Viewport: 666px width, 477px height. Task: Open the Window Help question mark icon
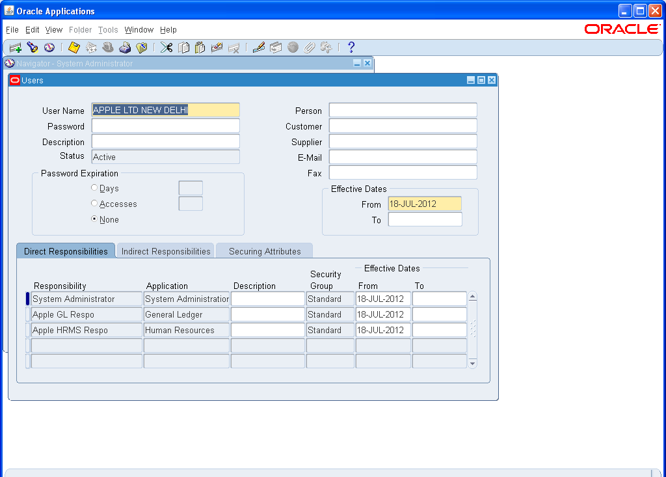[351, 47]
